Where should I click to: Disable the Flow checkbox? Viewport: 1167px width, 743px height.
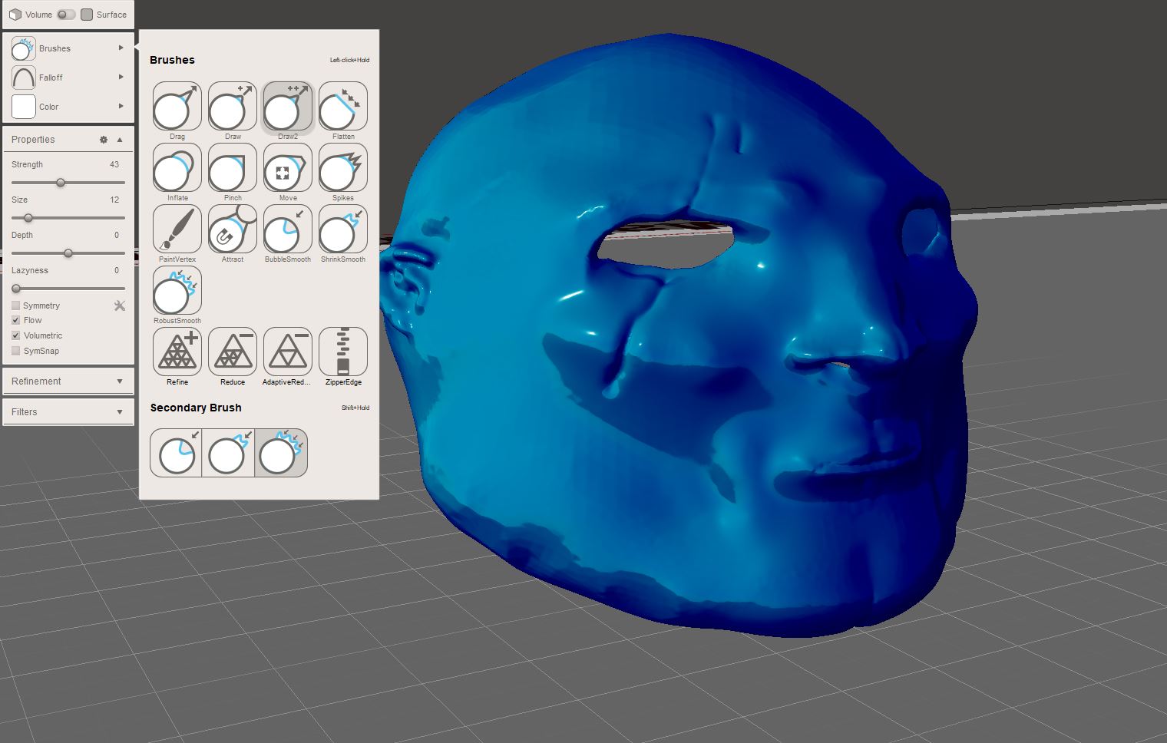(x=15, y=320)
